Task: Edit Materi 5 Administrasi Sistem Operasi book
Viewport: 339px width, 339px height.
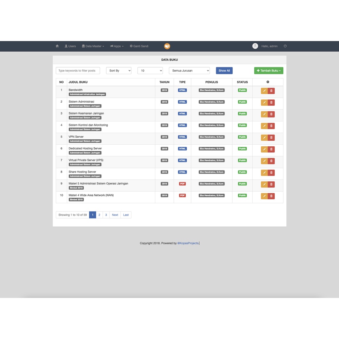Action: pos(264,184)
